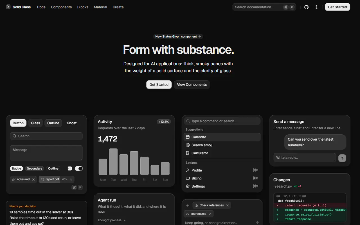Click the Write a reply field
The height and width of the screenshot is (225, 360).
305,158
